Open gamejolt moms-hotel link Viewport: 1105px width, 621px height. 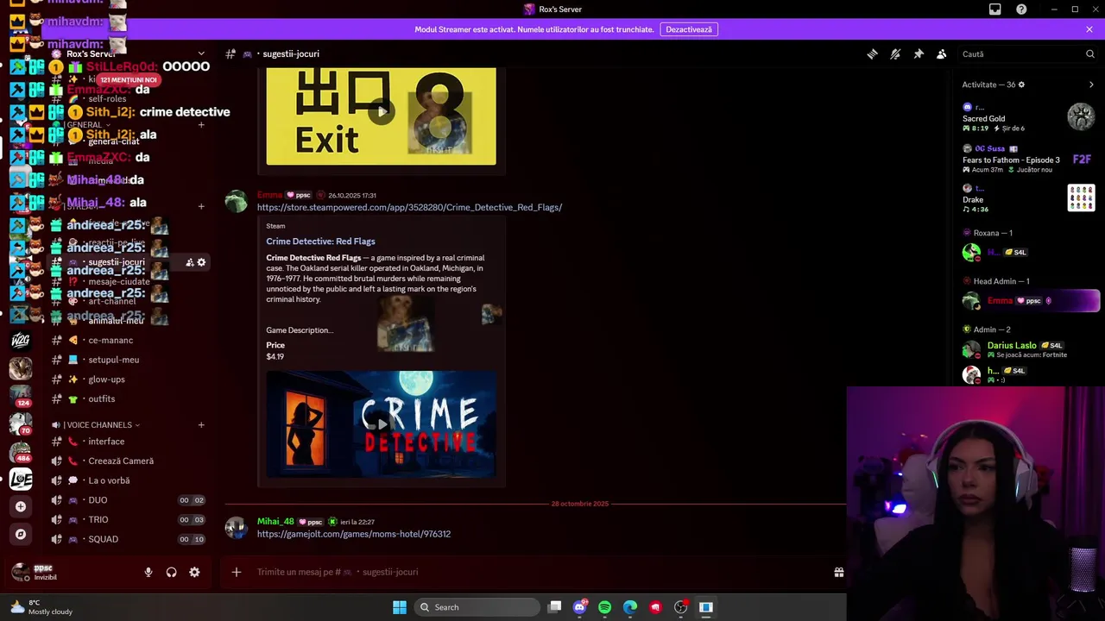click(x=354, y=534)
